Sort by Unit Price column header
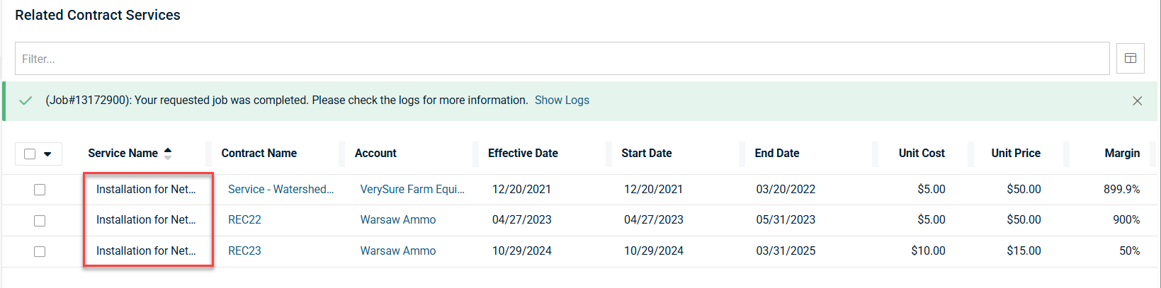 [1015, 154]
